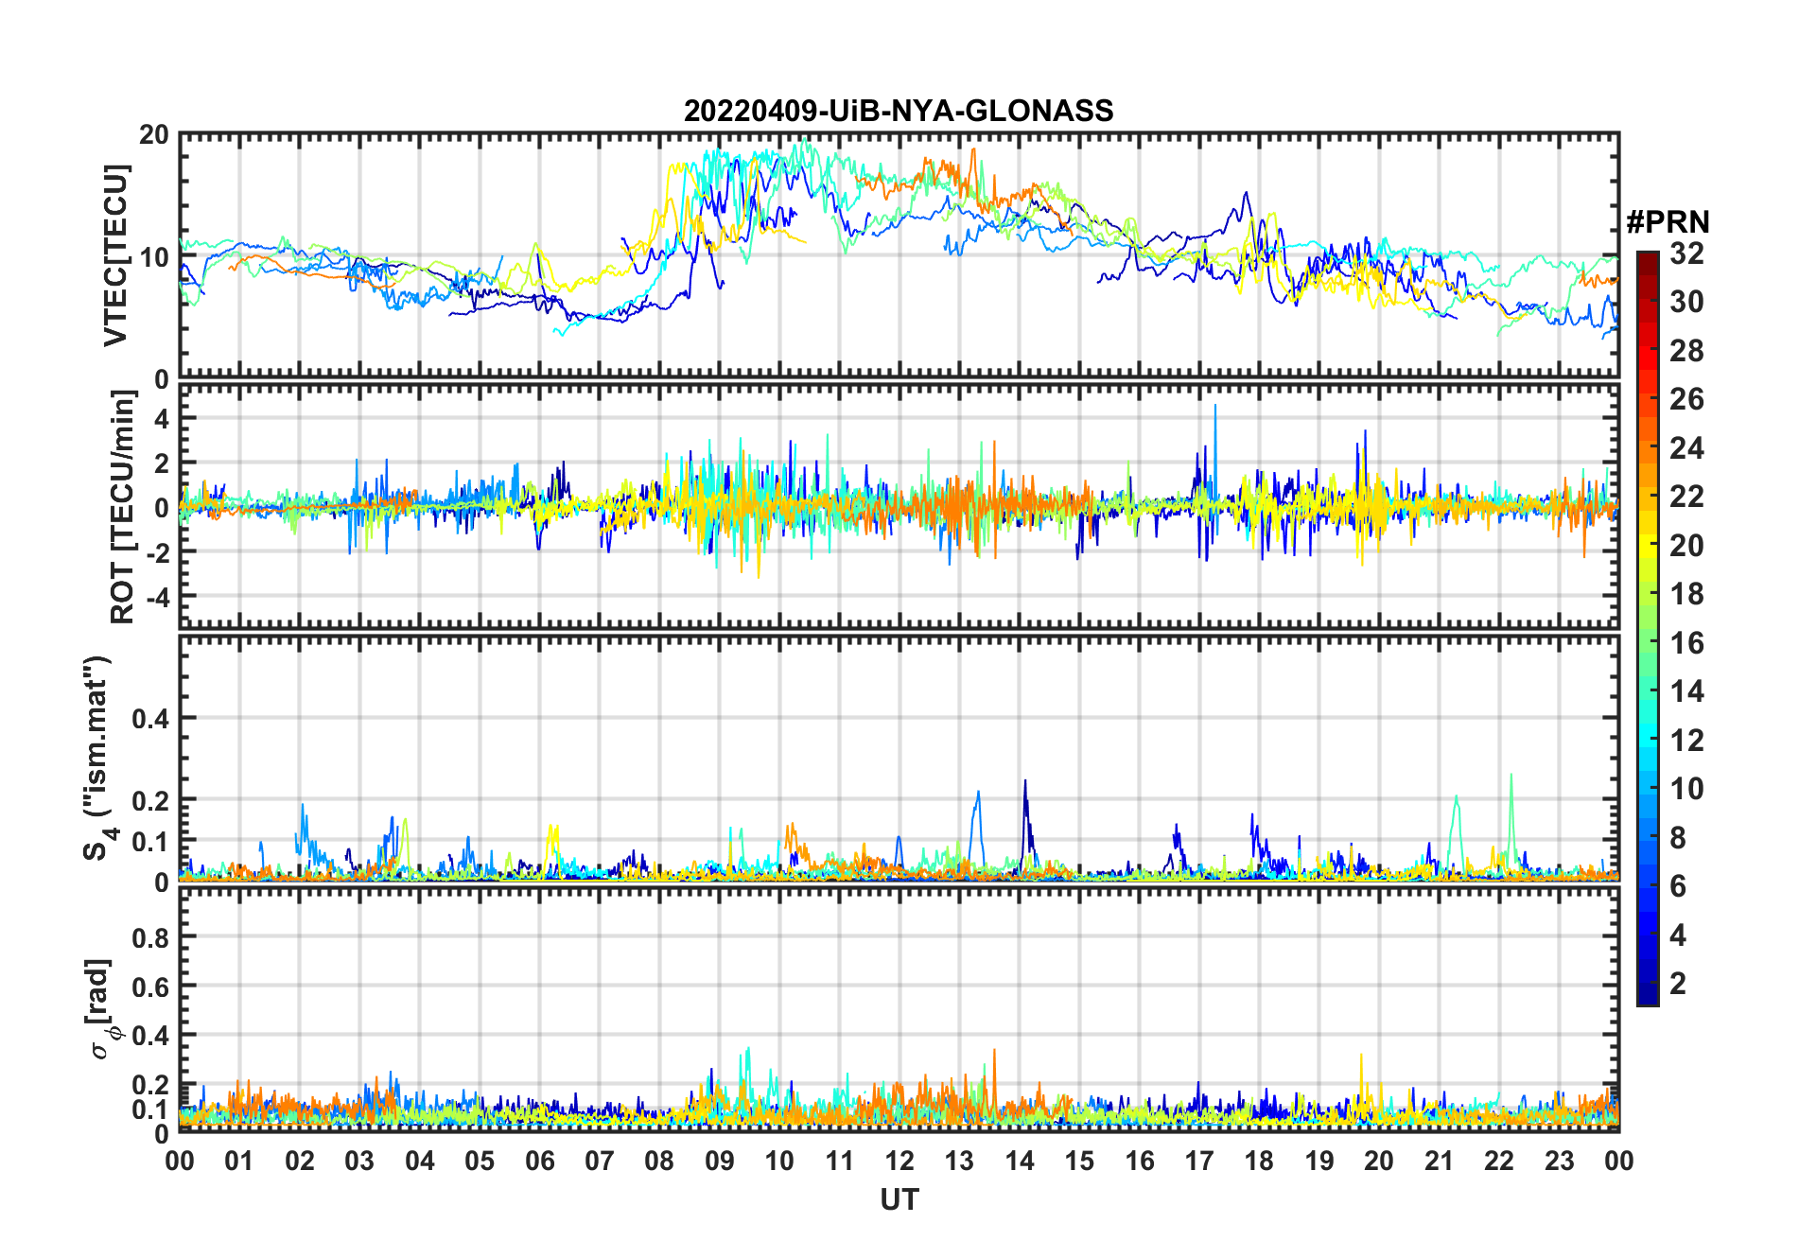Screen dimensions: 1799x1258
Task: Click x-axis tick label 21
Action: point(1439,1161)
